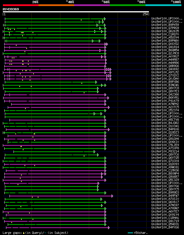Open hit UniRef100_B4MFW7
The height and width of the screenshot is (235, 184).
(x=165, y=196)
